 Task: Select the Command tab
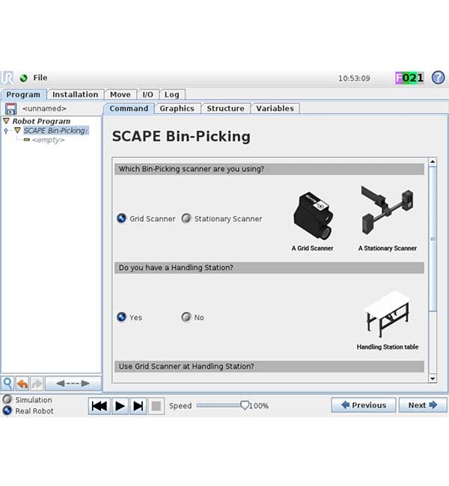(129, 108)
